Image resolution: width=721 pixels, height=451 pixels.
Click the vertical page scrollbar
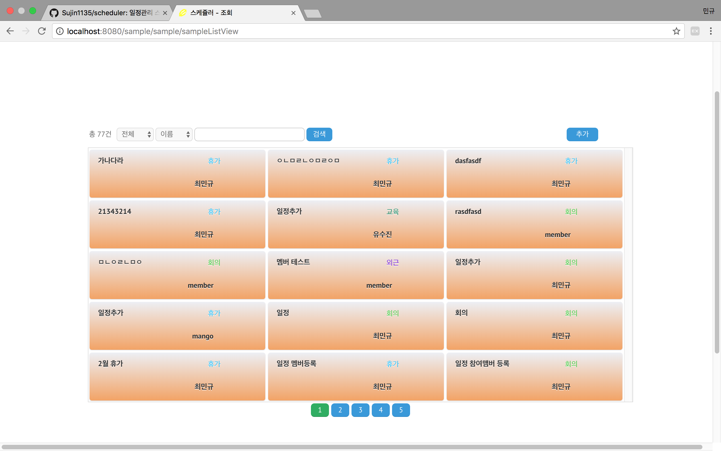[717, 222]
